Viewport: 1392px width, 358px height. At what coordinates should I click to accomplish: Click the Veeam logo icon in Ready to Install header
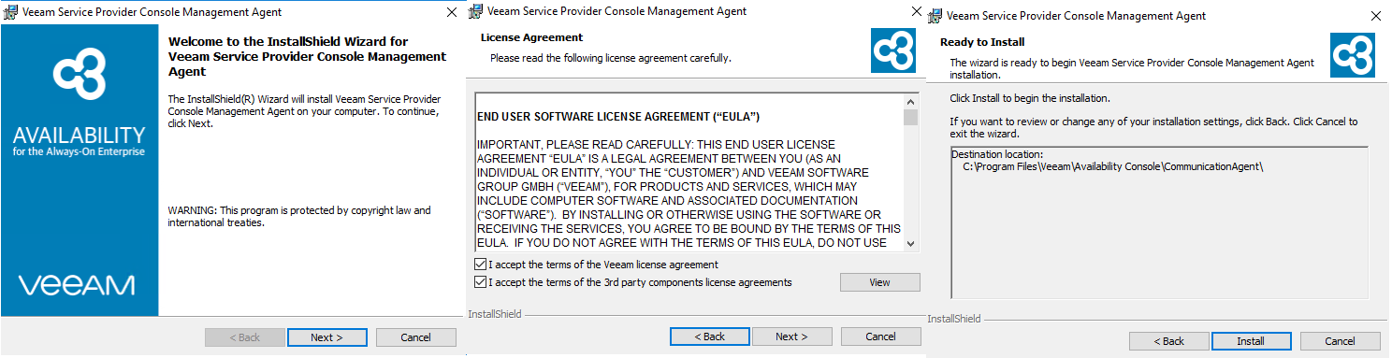pos(1353,55)
